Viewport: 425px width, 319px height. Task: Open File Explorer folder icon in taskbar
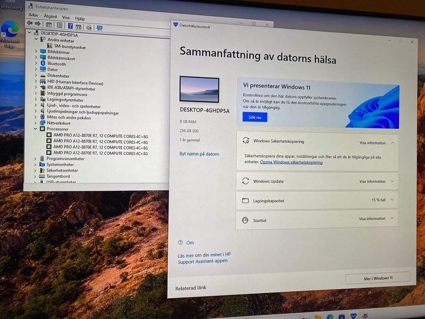[x=318, y=317]
